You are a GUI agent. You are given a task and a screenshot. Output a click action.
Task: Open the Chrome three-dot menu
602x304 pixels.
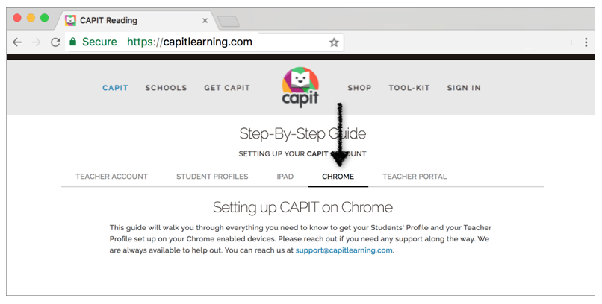pos(586,42)
